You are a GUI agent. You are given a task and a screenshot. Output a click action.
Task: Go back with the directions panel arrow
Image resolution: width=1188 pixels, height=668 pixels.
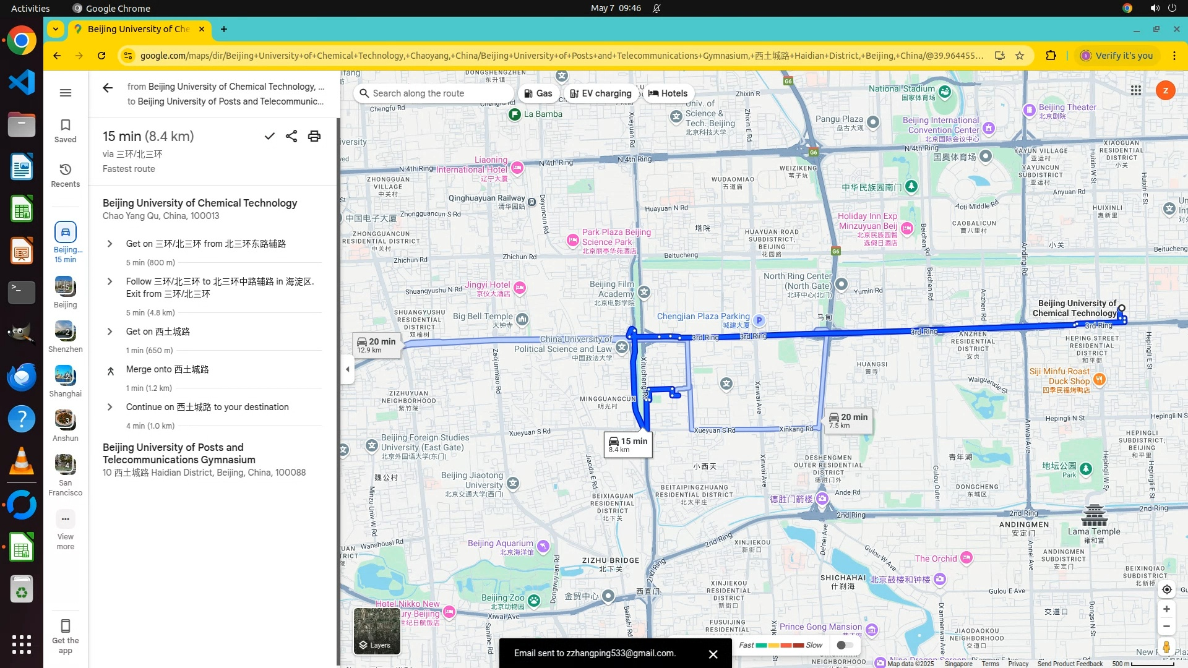(x=108, y=88)
